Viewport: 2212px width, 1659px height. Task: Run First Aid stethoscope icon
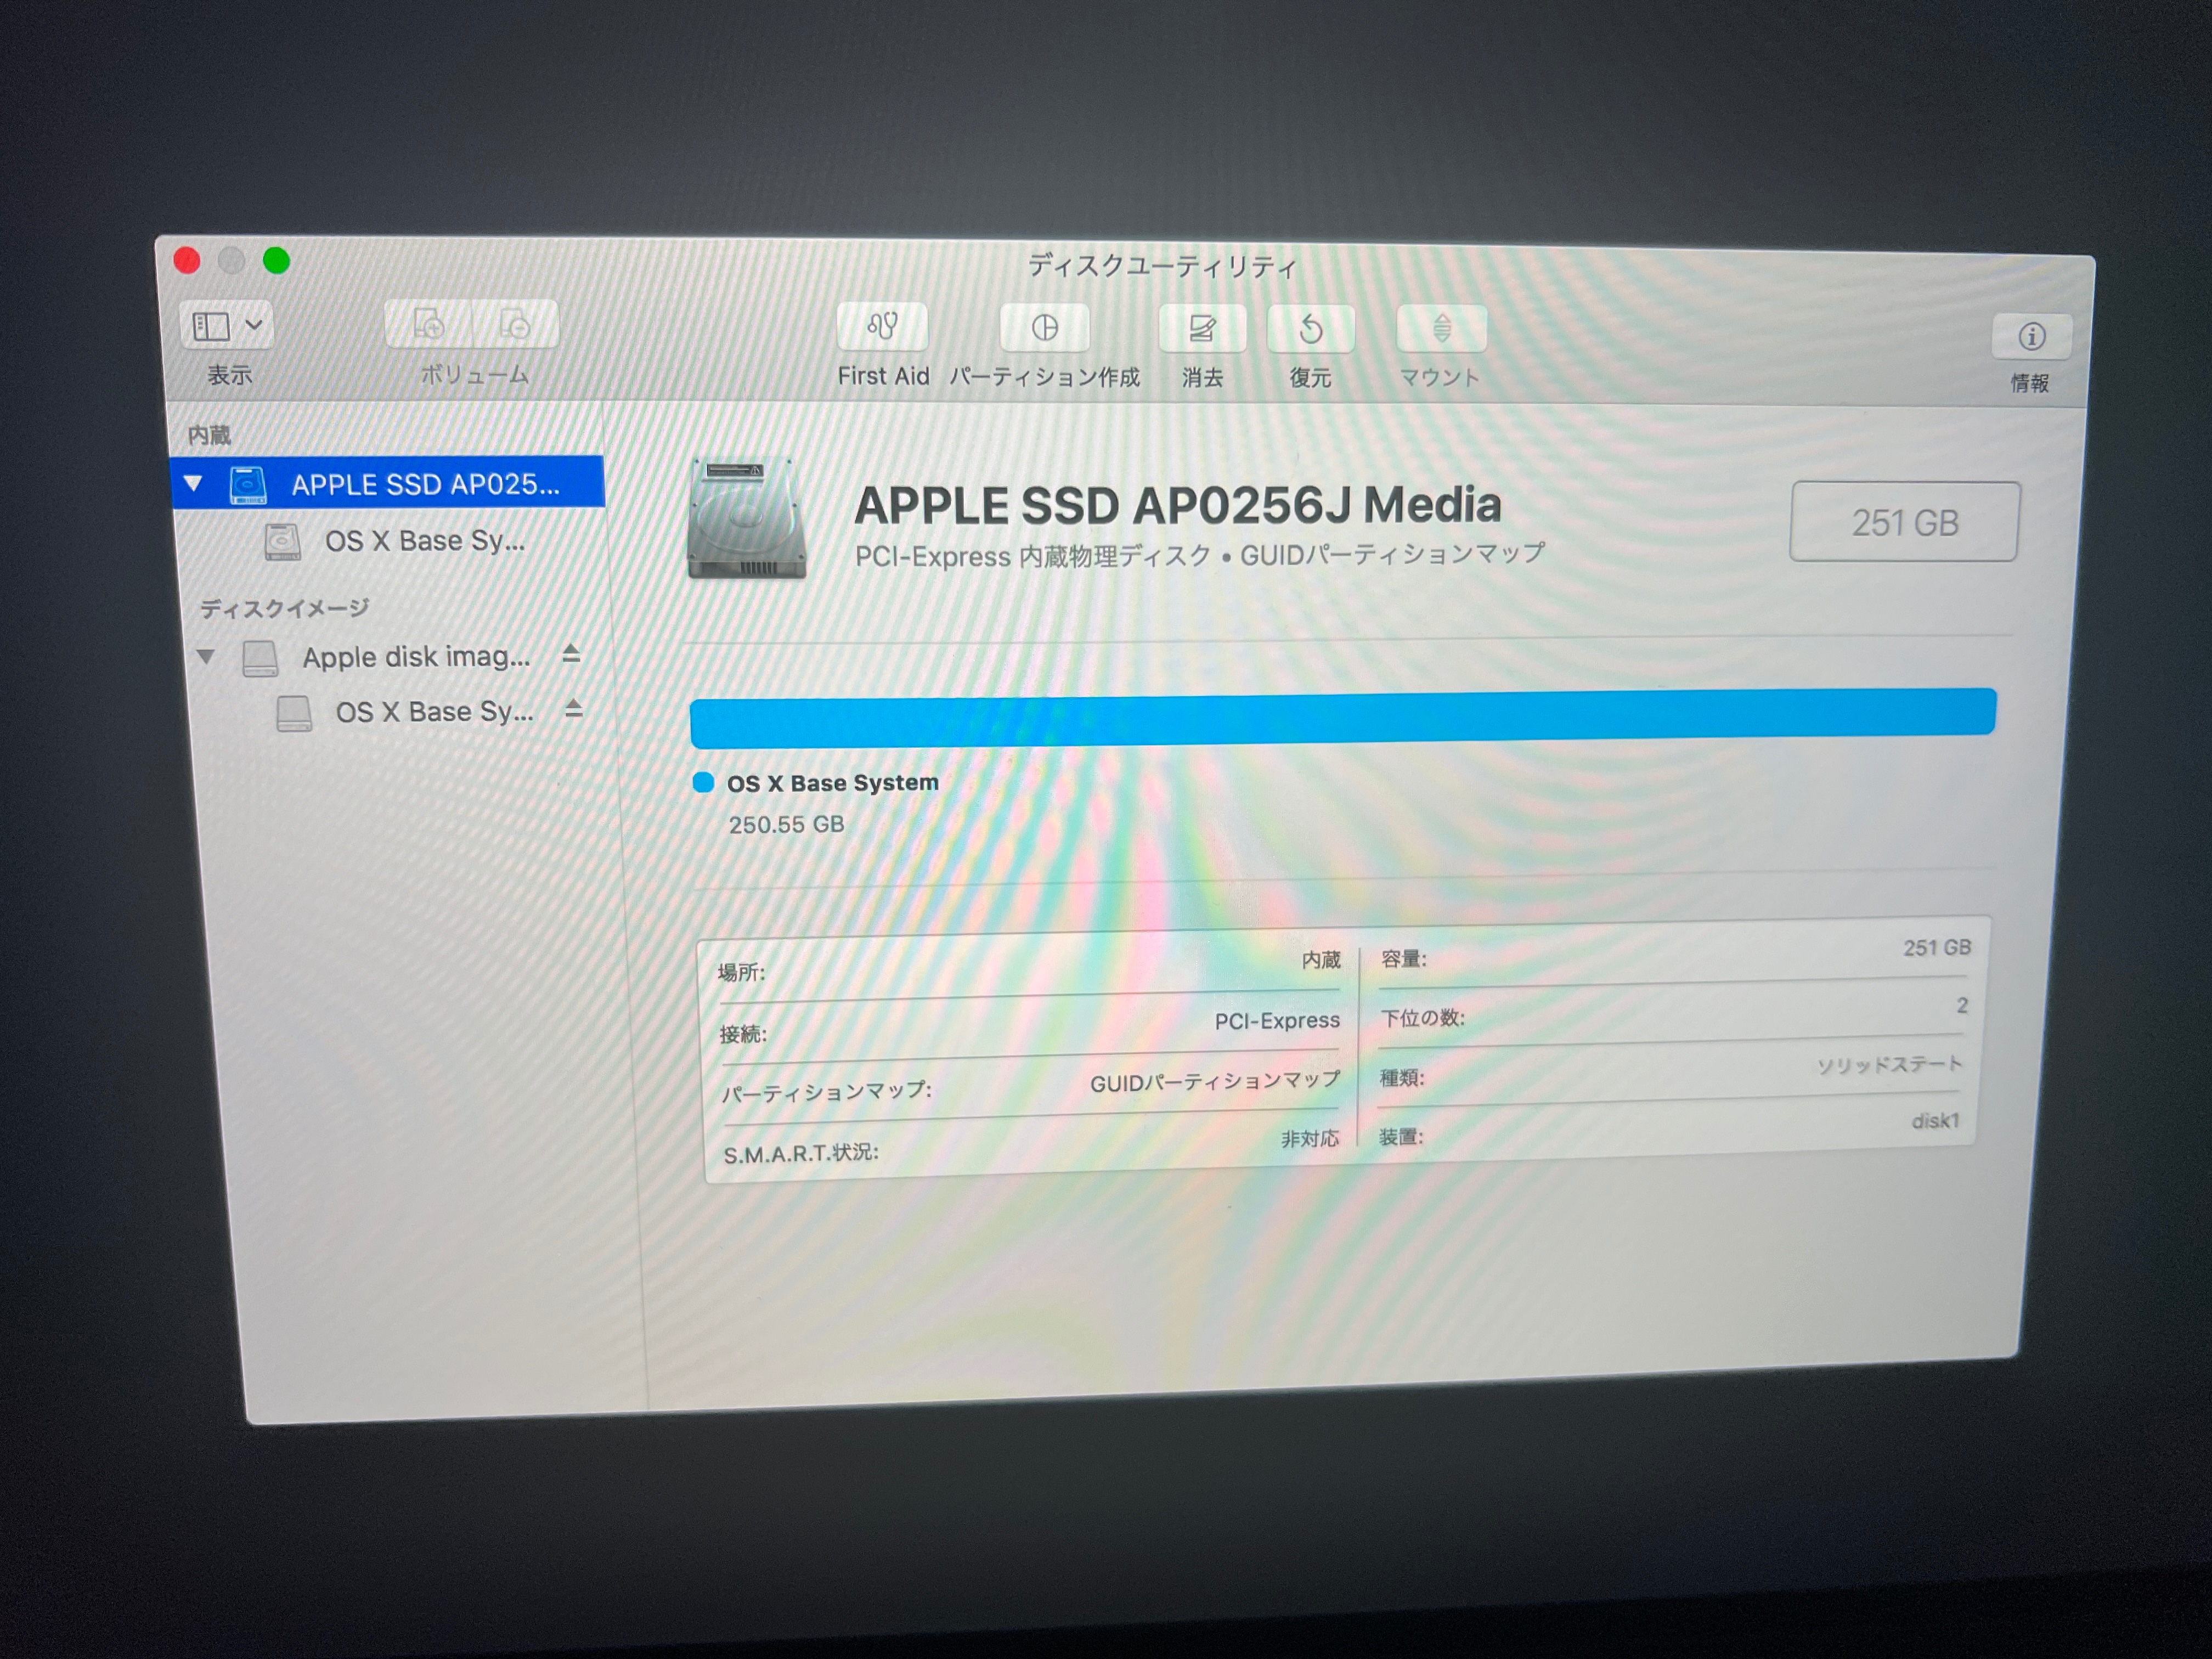[882, 327]
